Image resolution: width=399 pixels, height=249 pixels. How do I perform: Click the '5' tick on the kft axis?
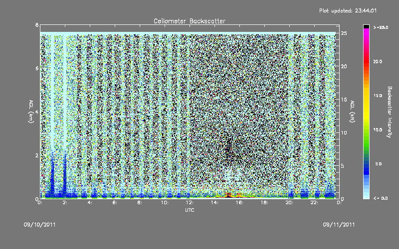[x=343, y=166]
